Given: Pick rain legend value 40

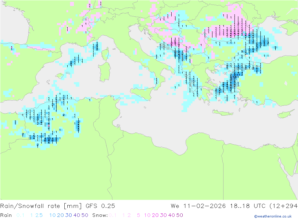Looking at the screenshot, I should (77, 215).
